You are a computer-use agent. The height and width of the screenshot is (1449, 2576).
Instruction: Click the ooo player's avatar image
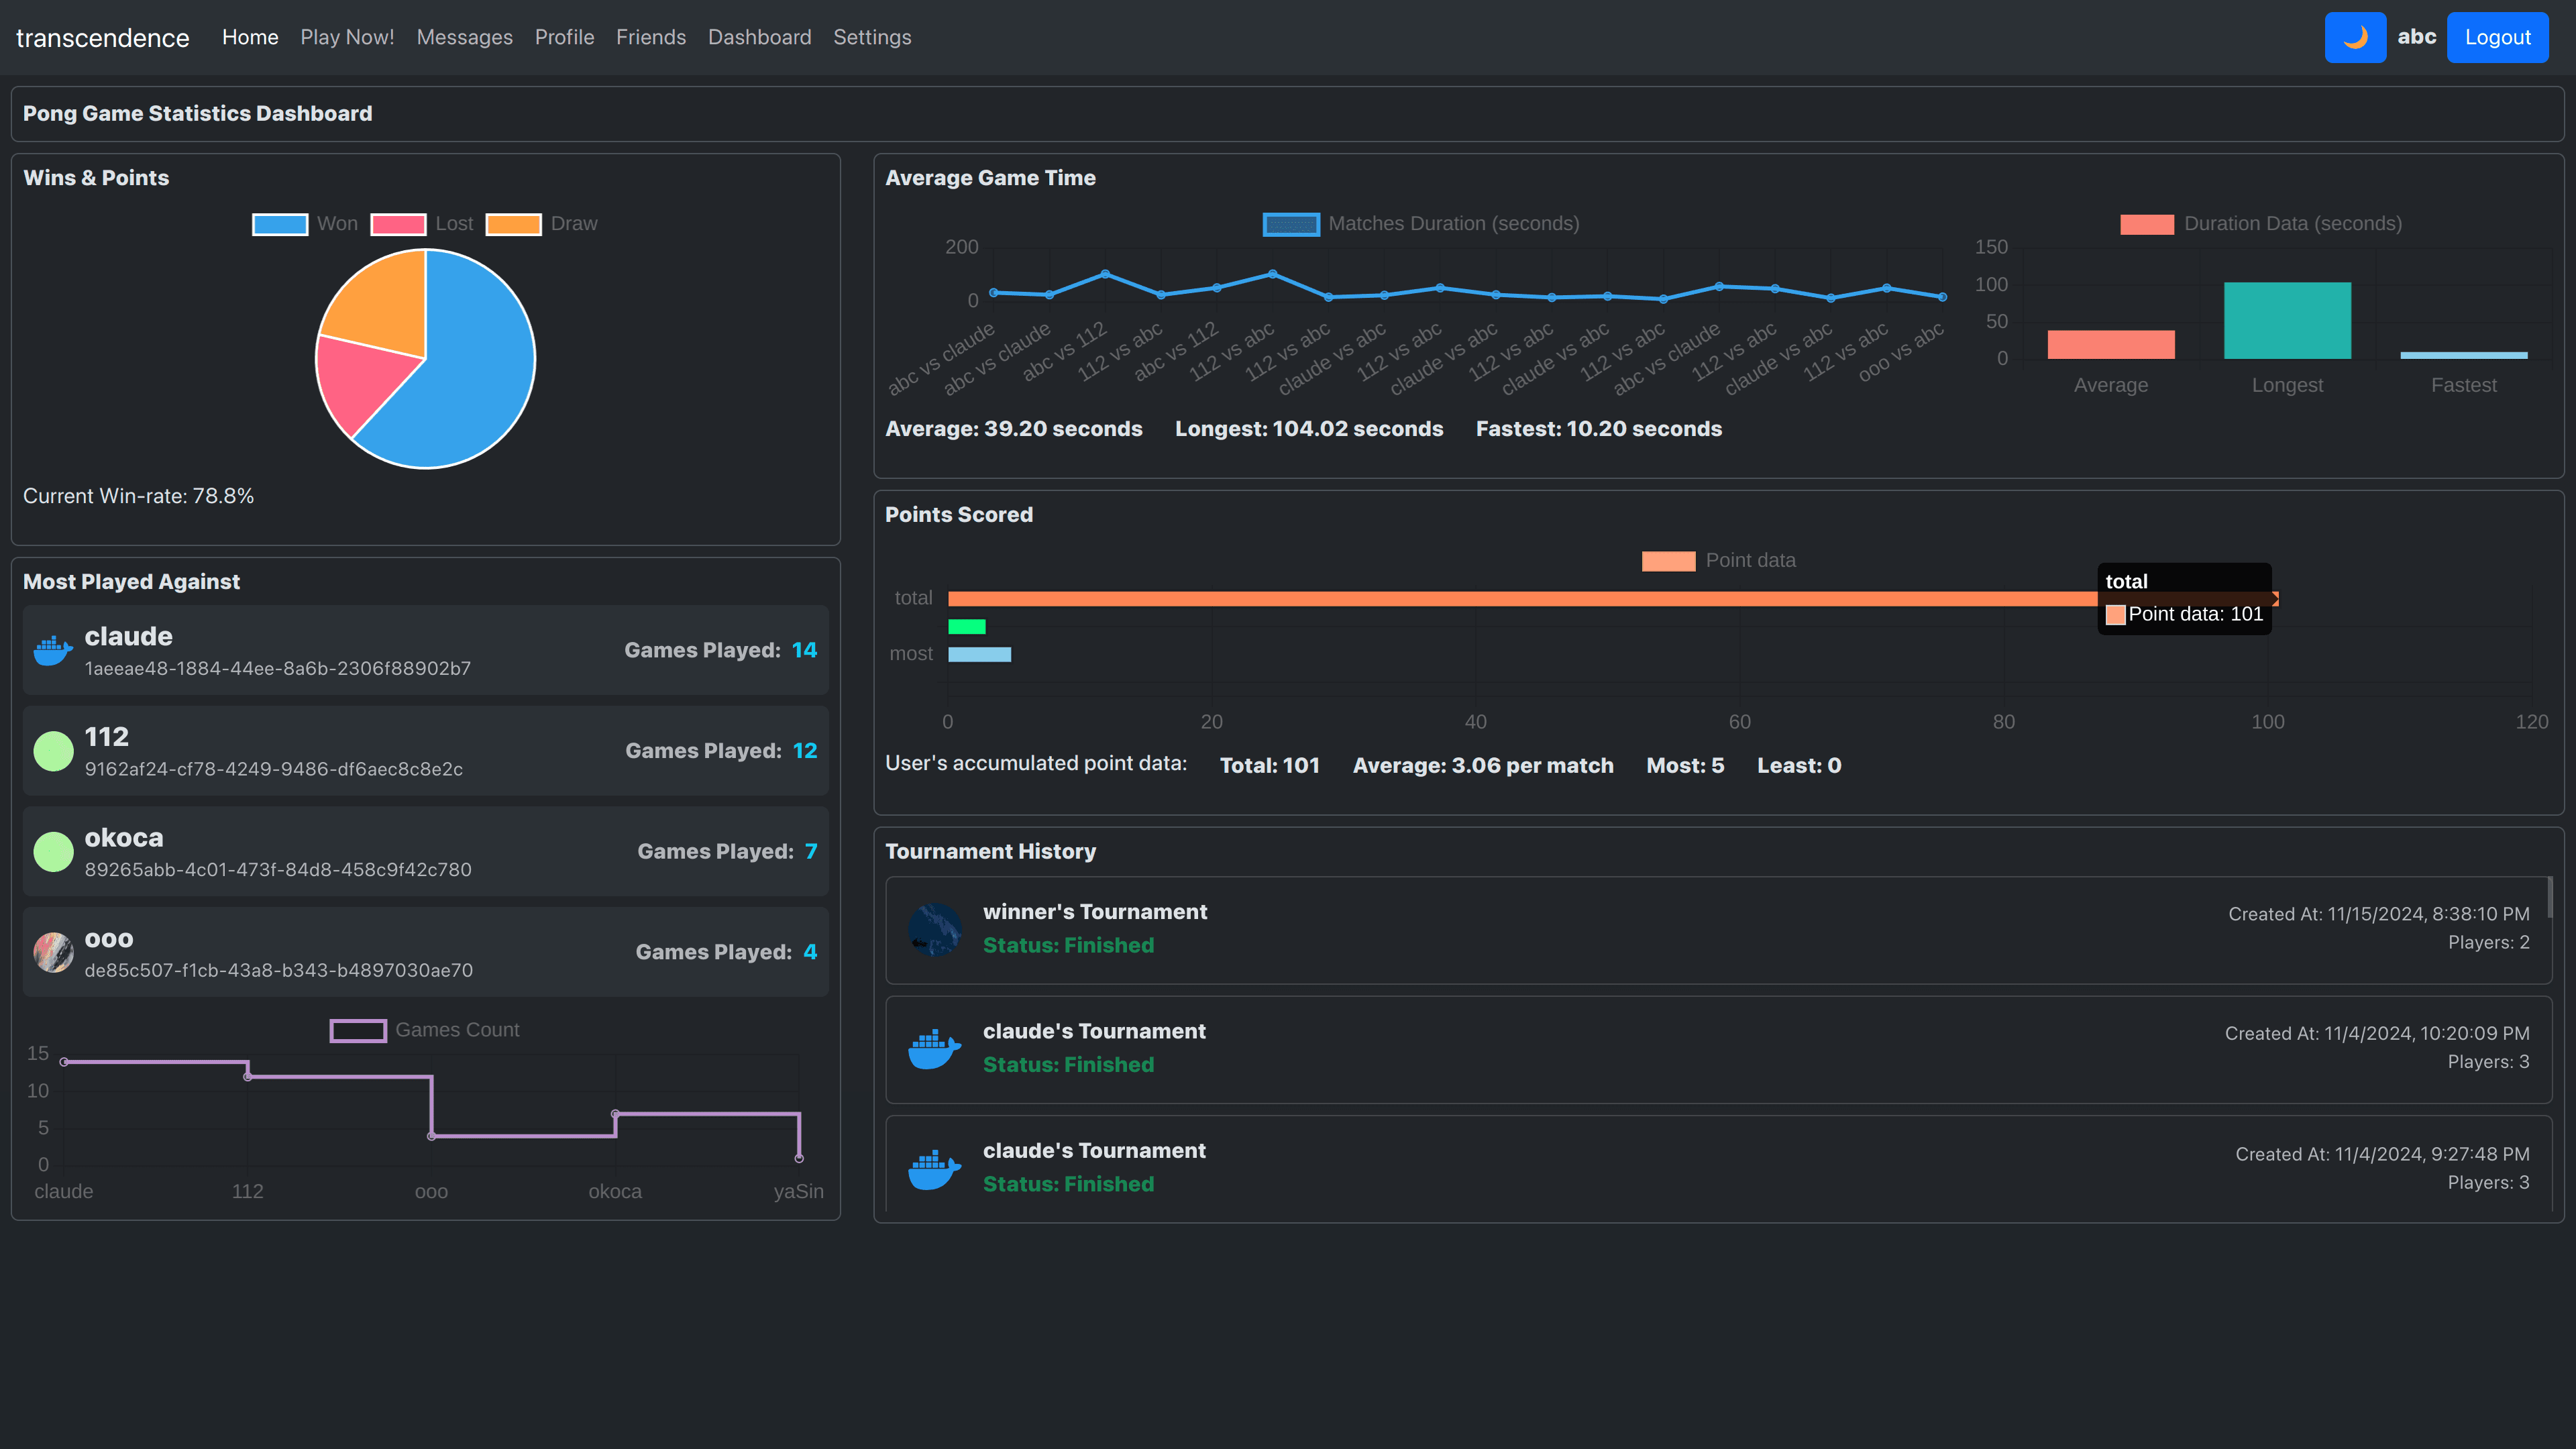pyautogui.click(x=53, y=952)
